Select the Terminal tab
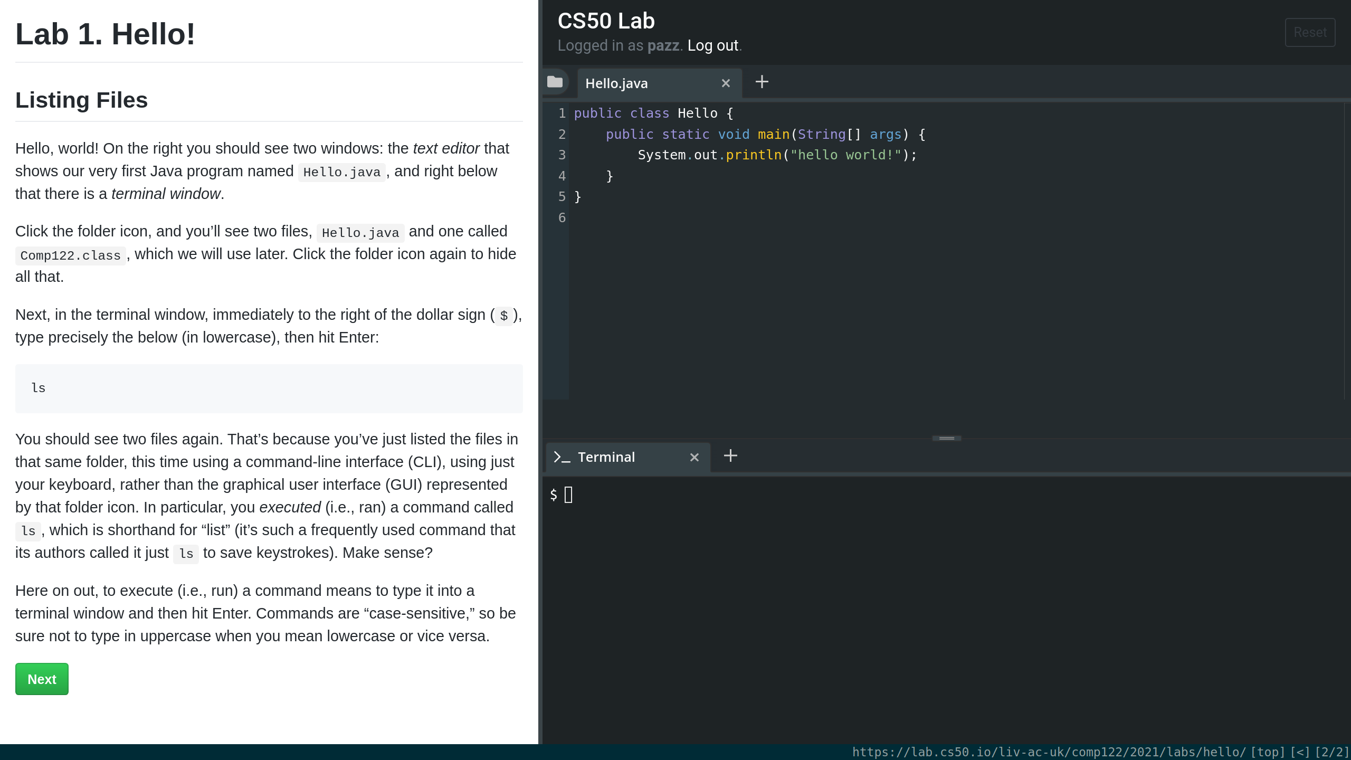The height and width of the screenshot is (760, 1351). point(606,457)
